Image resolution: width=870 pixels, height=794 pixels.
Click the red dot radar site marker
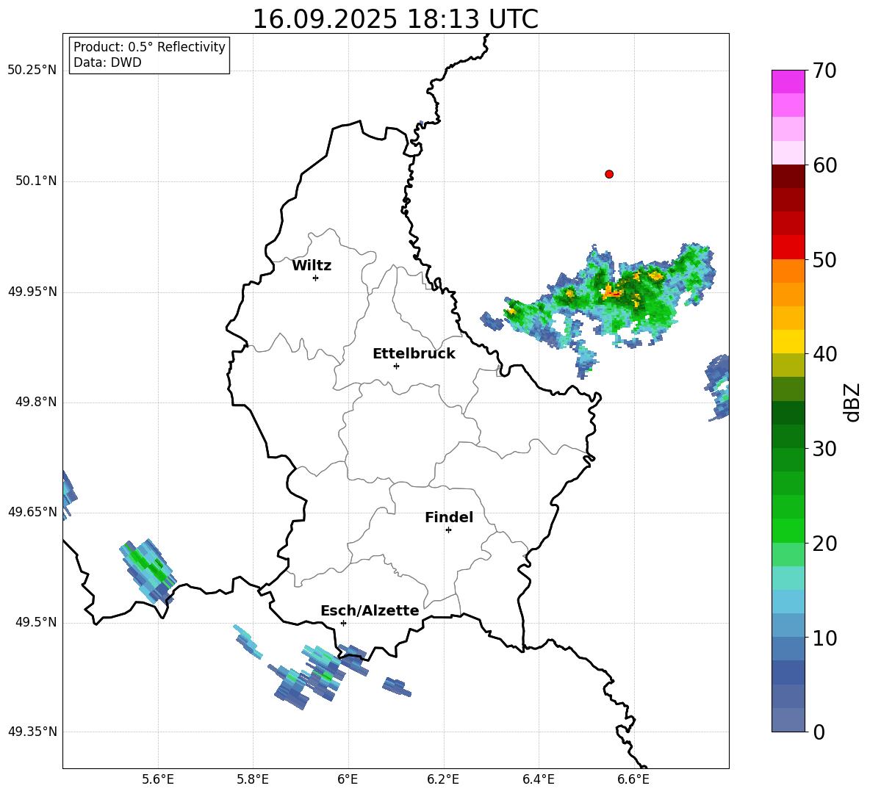pos(609,174)
